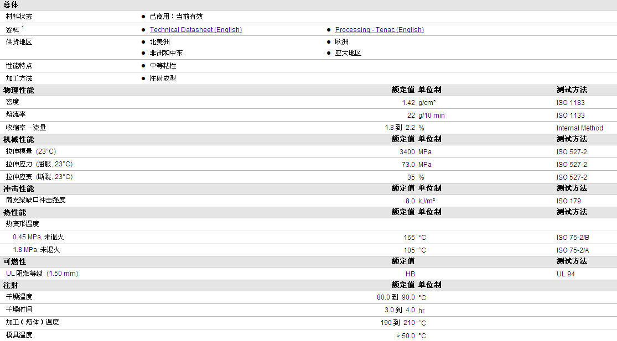Click the ISO 1133 test method cell
Screen dimensions: 617x341
pos(570,116)
